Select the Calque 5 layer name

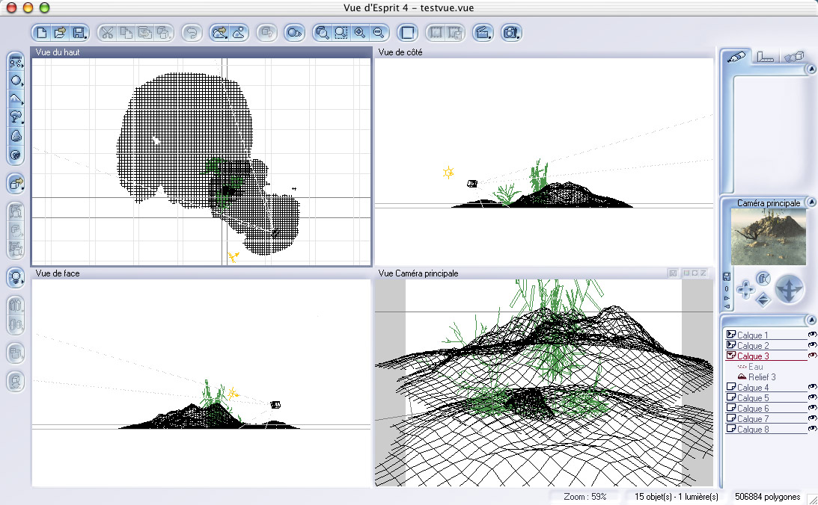[753, 397]
